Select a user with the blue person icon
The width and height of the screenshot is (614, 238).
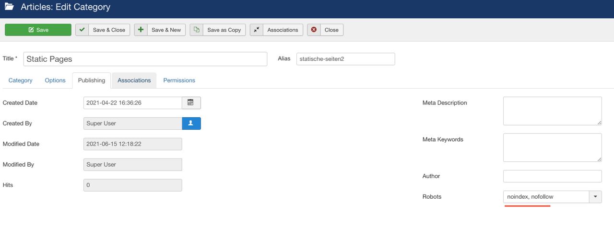tap(191, 124)
